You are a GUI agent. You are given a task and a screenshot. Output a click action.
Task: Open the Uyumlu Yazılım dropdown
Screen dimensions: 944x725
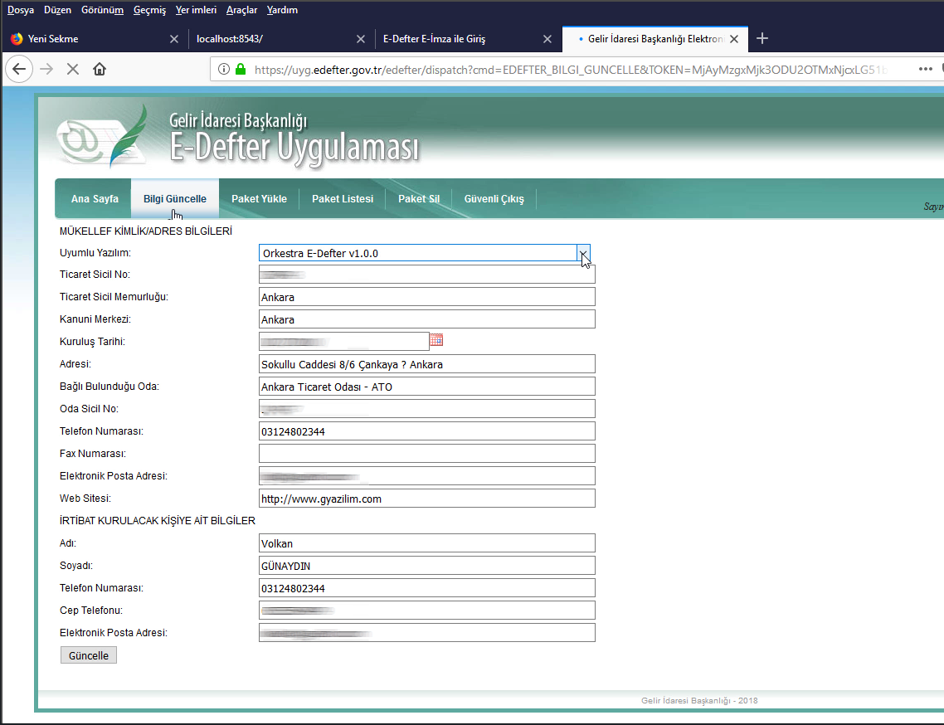[584, 253]
